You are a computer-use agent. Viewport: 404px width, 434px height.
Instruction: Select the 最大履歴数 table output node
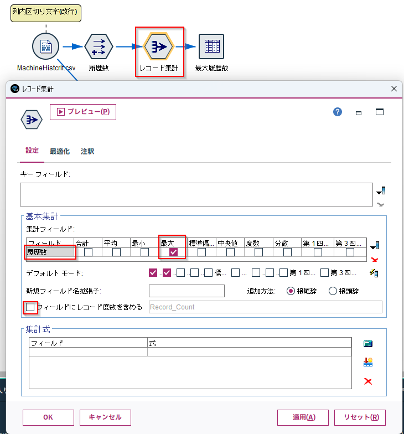click(x=211, y=46)
